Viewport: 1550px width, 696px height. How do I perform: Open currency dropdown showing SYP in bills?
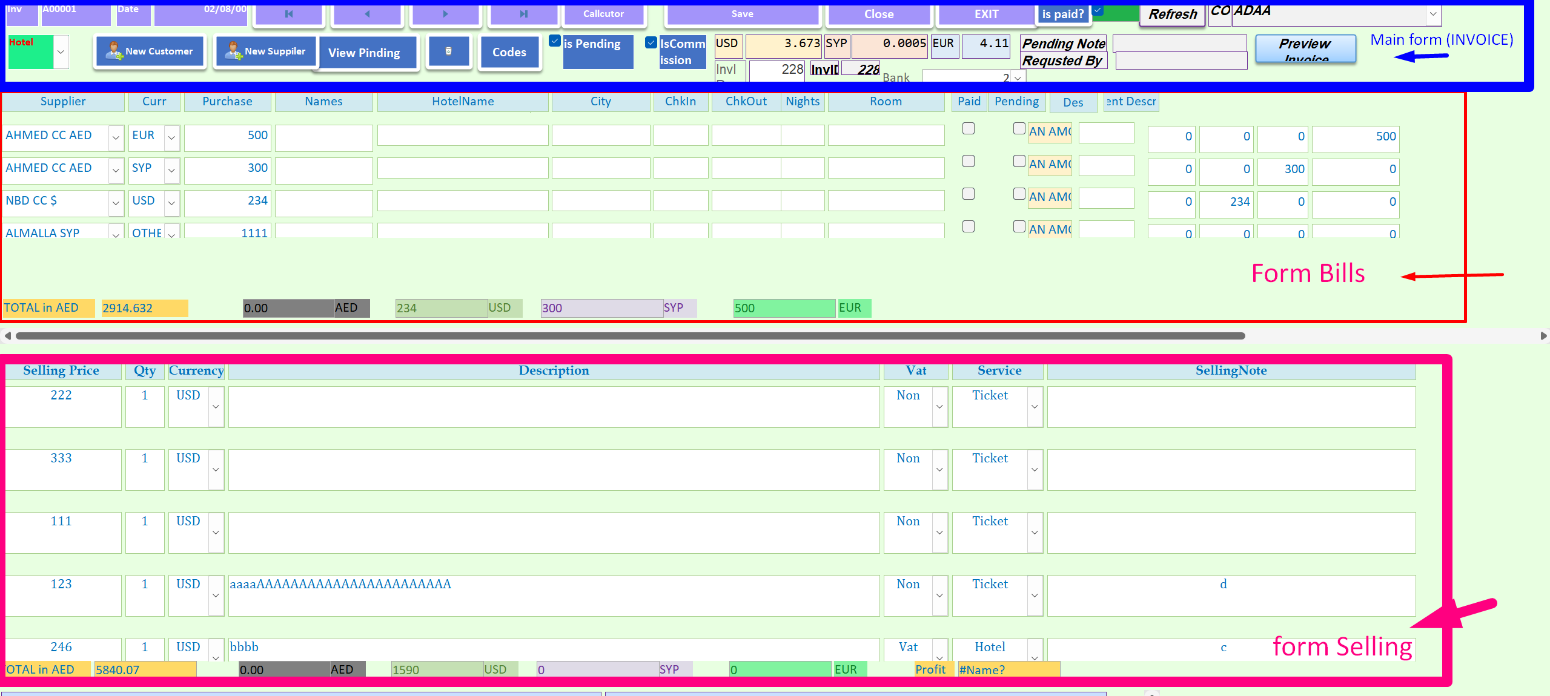(x=171, y=171)
